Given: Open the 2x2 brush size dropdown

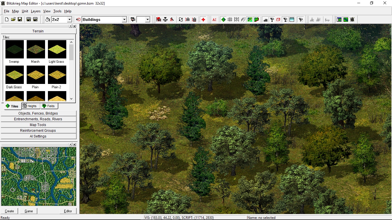Looking at the screenshot, I should click(x=69, y=19).
